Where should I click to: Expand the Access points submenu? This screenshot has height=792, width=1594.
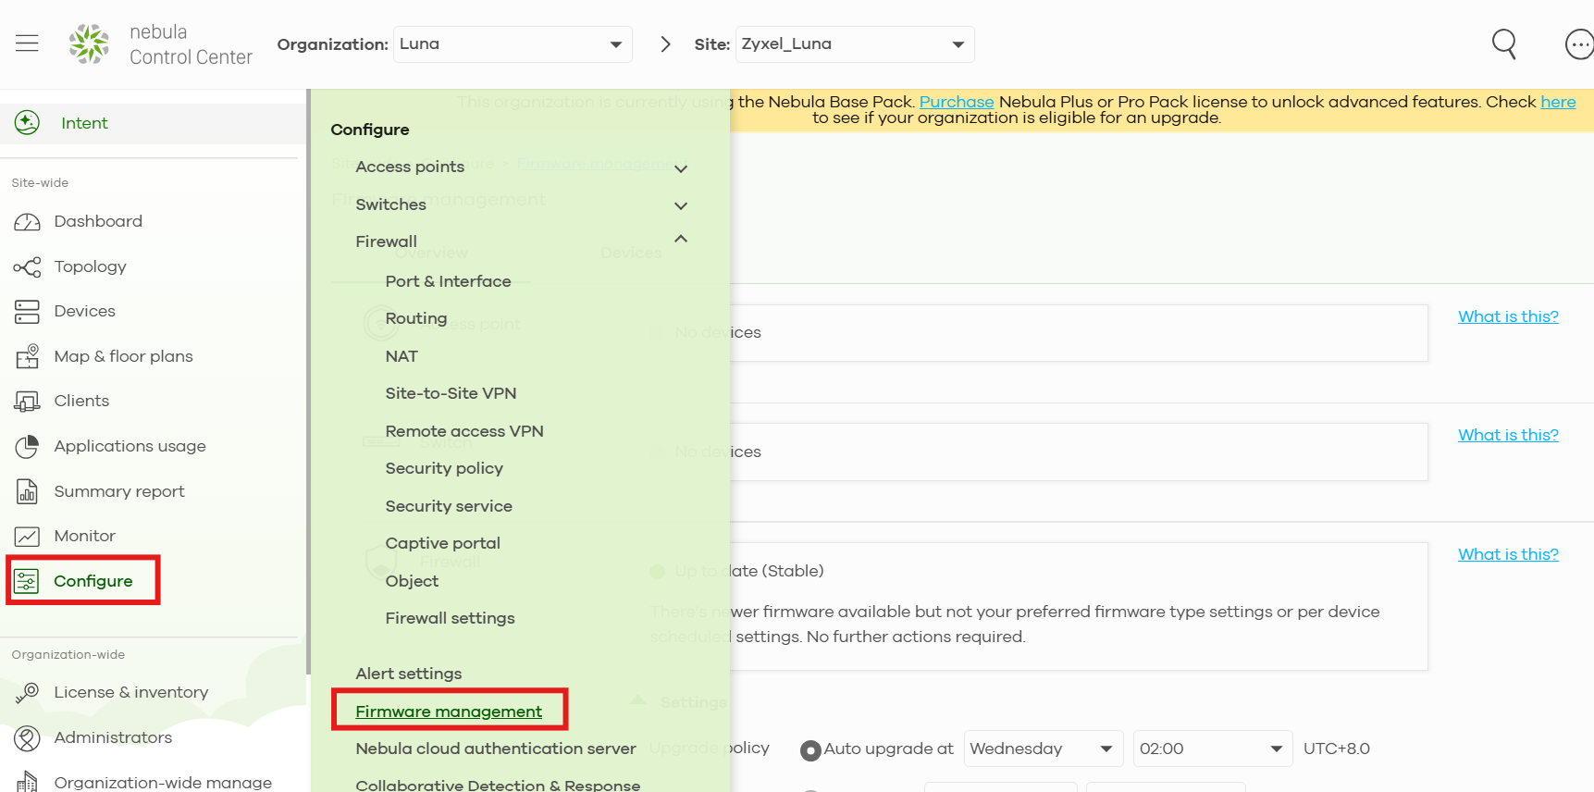point(681,168)
